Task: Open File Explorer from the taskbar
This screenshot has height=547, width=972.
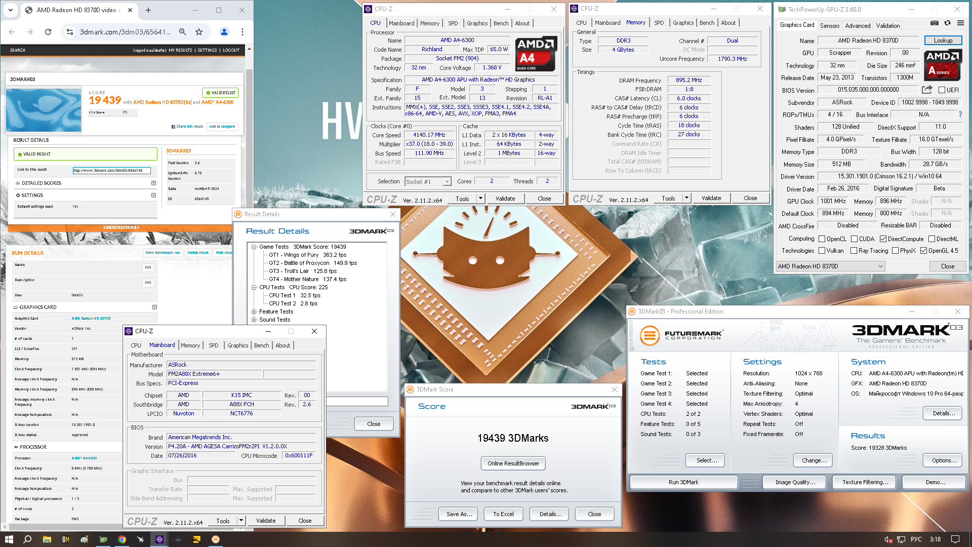Action: point(47,539)
